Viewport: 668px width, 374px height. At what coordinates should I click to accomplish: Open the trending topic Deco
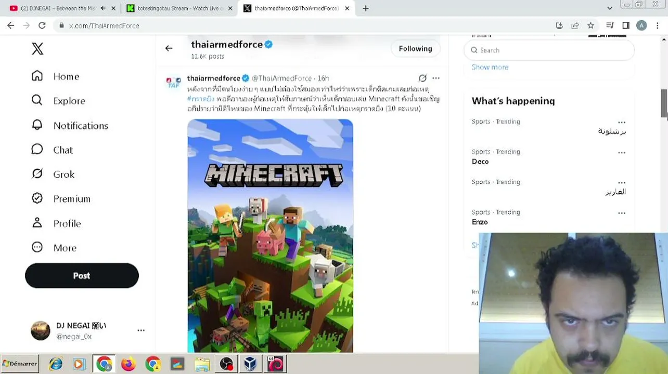480,162
